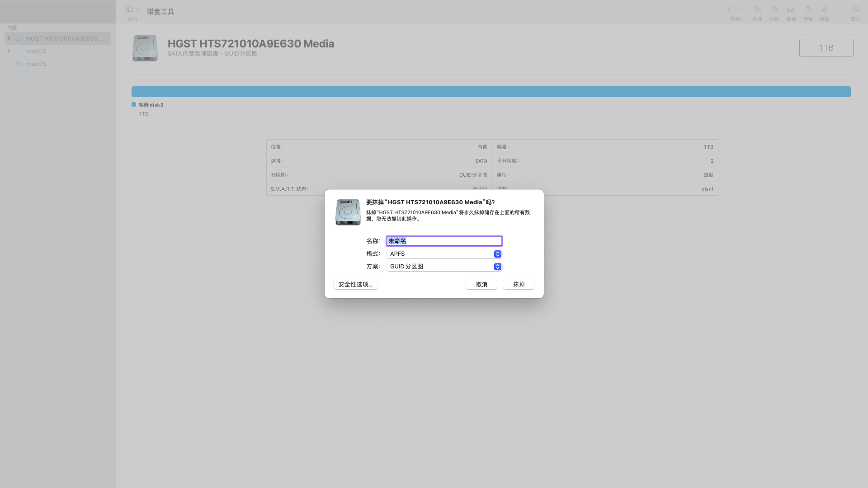
Task: Click the 安全性选项 security options button
Action: point(356,285)
